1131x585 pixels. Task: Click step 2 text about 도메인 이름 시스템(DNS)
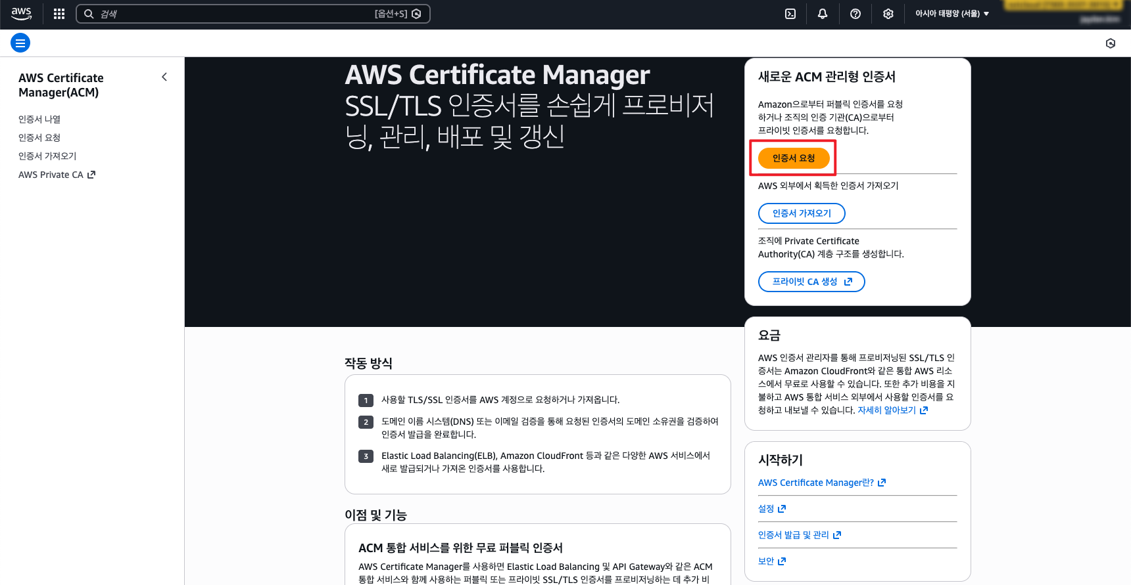point(550,428)
